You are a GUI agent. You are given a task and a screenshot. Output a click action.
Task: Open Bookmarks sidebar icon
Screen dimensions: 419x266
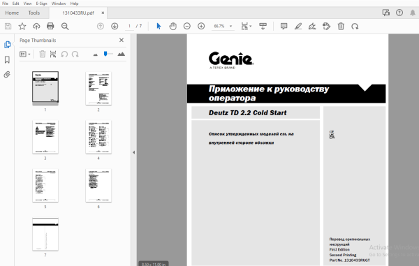[7, 59]
